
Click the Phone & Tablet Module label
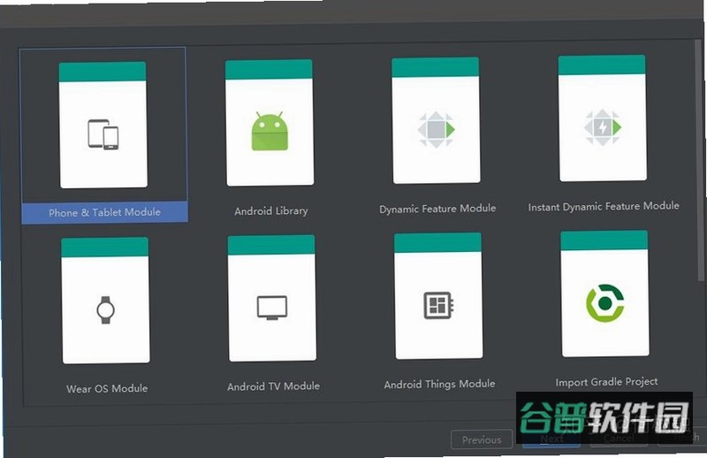click(x=104, y=212)
